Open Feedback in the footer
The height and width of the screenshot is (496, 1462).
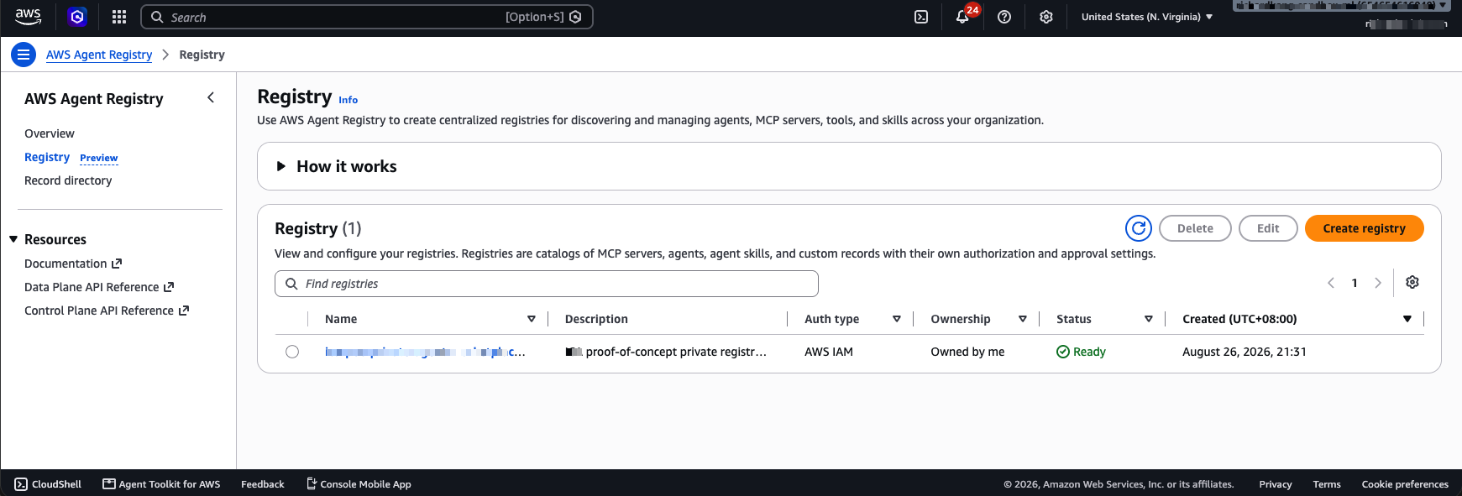[263, 484]
